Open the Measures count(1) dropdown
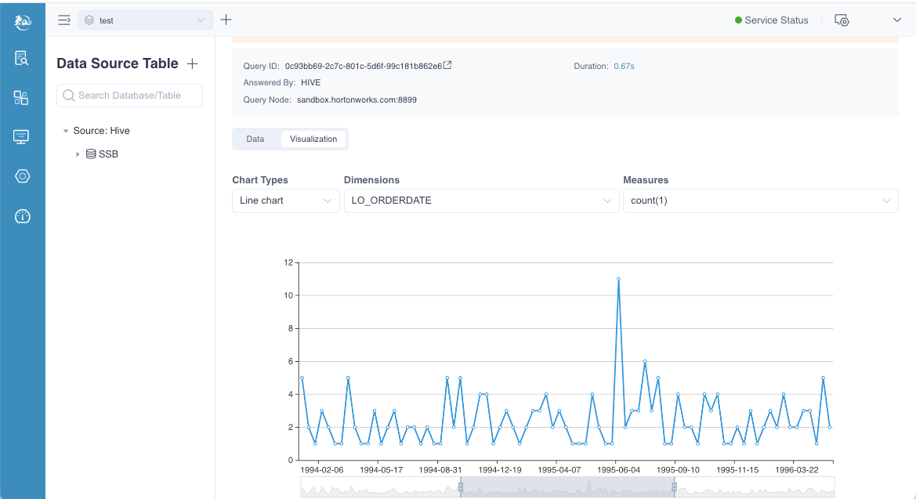 coord(759,201)
